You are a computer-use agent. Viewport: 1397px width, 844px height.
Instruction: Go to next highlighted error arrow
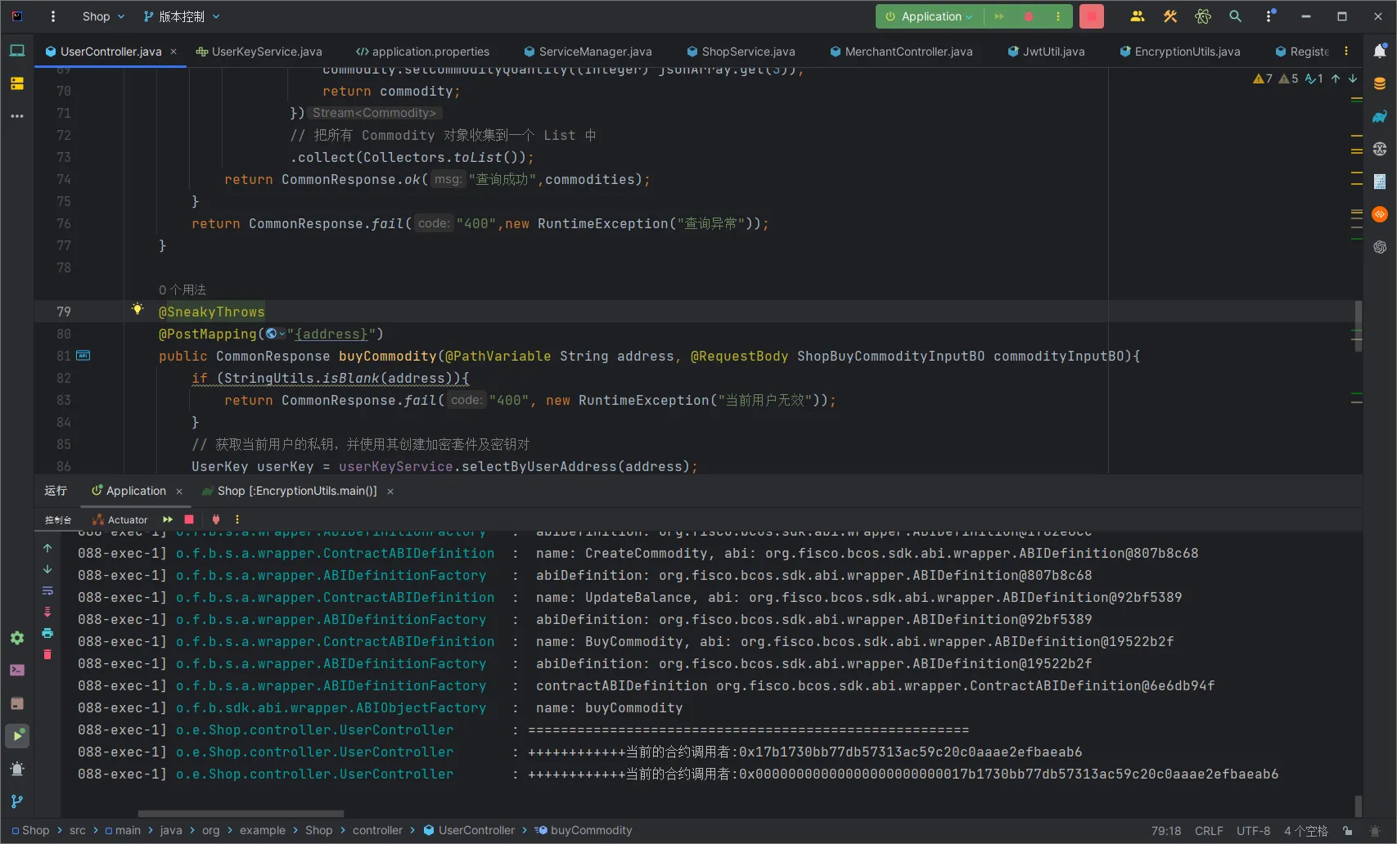pos(1353,79)
